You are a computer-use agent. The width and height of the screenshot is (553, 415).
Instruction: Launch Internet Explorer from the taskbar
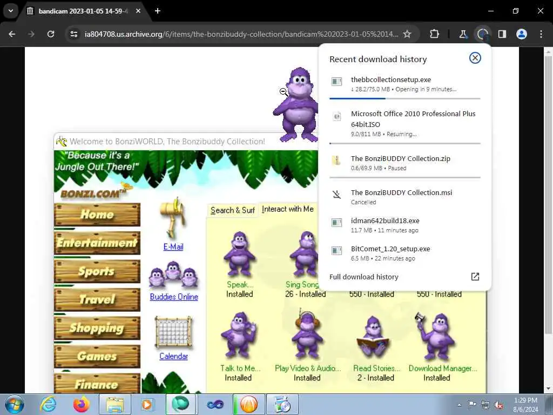pos(48,404)
